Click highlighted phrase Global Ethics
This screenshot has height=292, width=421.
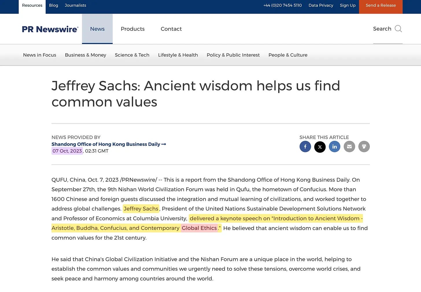pyautogui.click(x=199, y=228)
